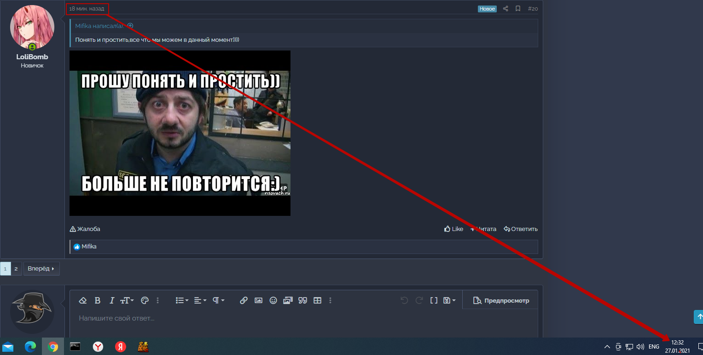Report the post via Жалоба

coord(85,229)
